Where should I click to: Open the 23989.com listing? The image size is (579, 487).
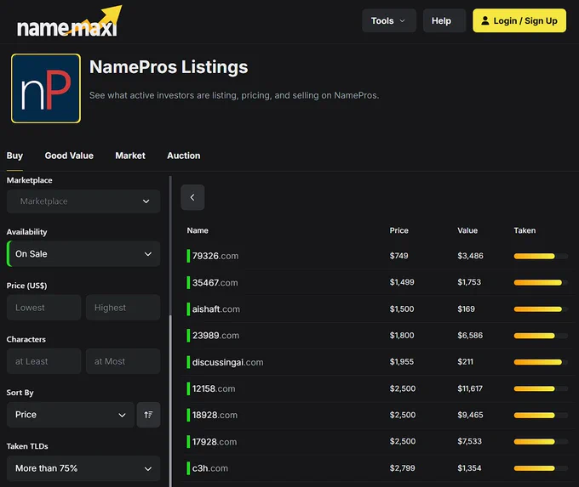tap(215, 336)
